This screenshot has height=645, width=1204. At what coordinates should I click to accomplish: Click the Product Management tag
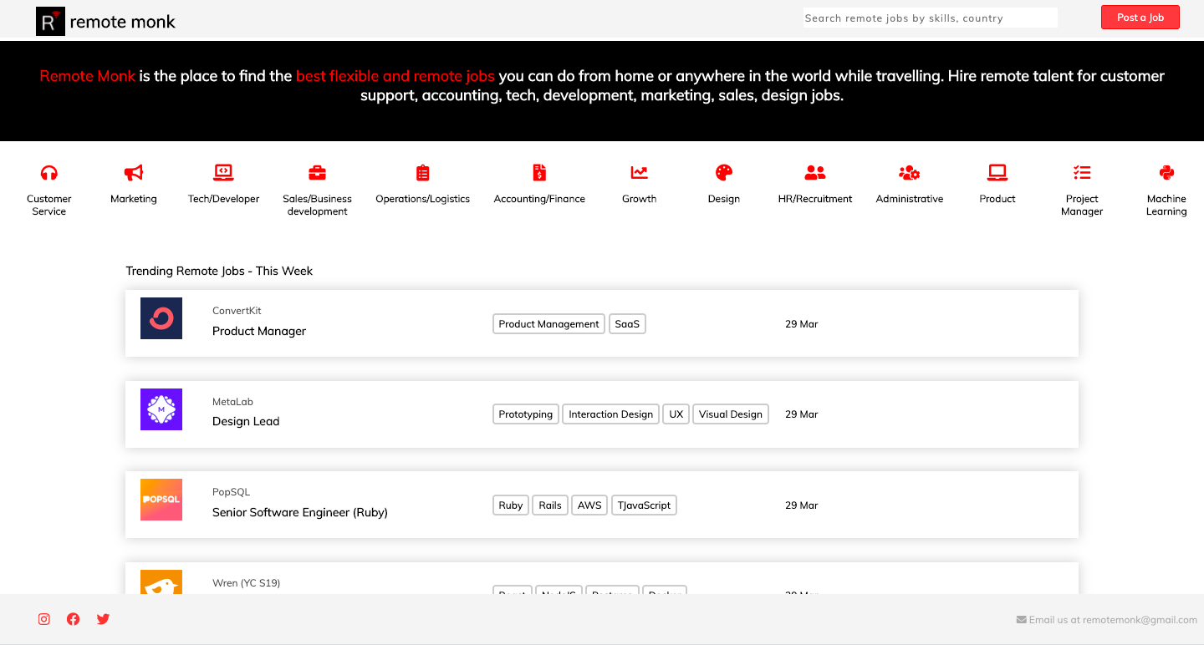click(548, 324)
